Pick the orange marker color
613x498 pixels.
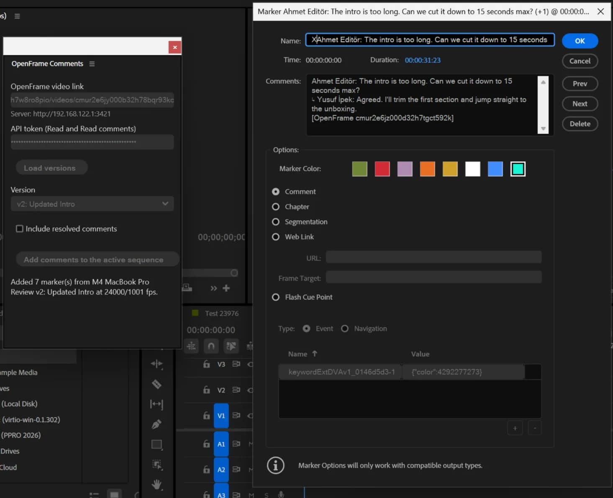click(x=428, y=169)
